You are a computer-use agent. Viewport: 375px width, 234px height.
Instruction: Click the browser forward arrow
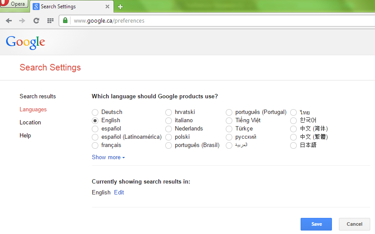(x=22, y=21)
